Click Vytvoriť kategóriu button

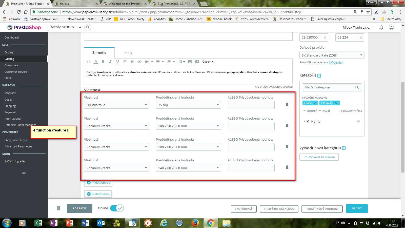click(x=319, y=157)
